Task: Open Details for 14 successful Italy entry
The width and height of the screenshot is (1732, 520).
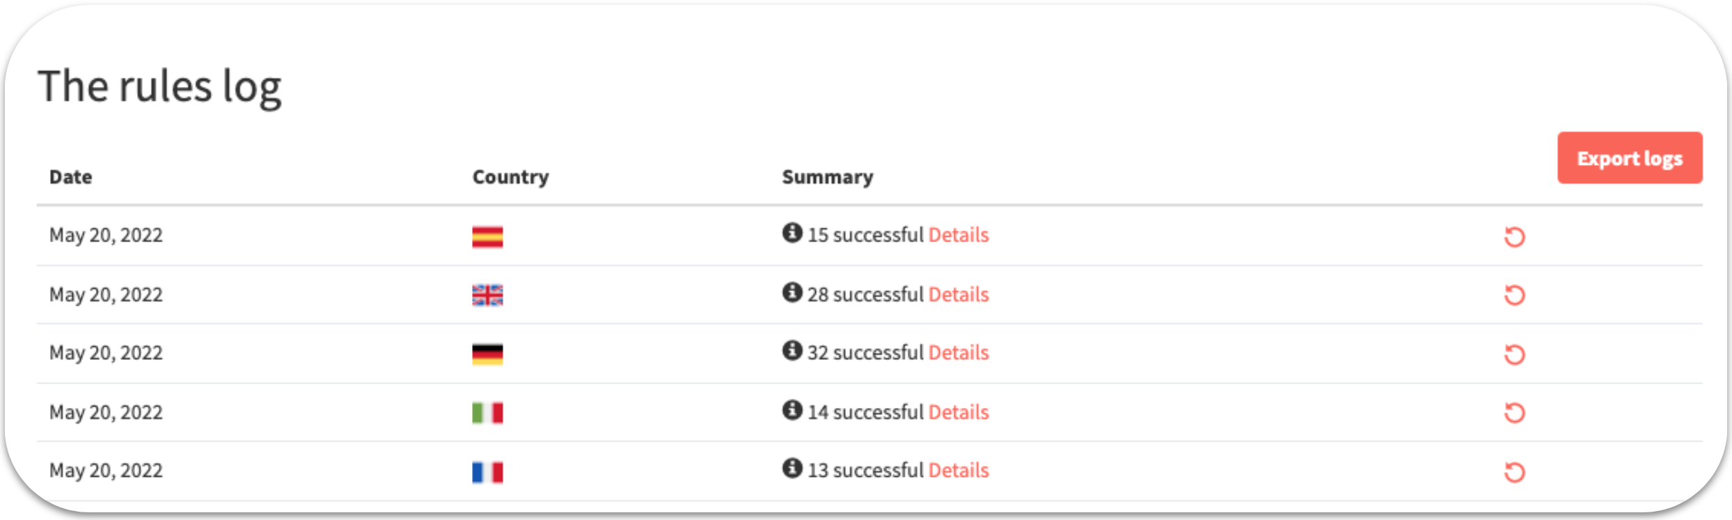Action: pyautogui.click(x=959, y=412)
